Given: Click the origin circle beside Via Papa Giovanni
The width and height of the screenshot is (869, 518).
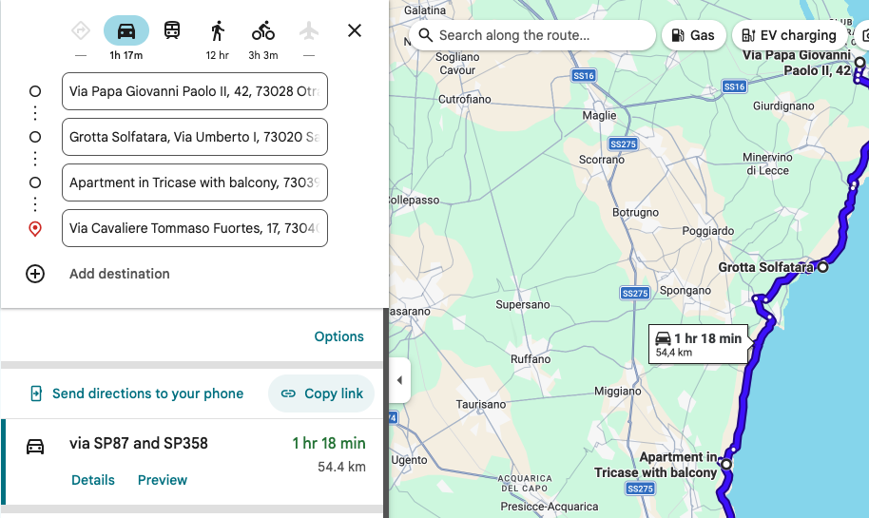Looking at the screenshot, I should [35, 91].
